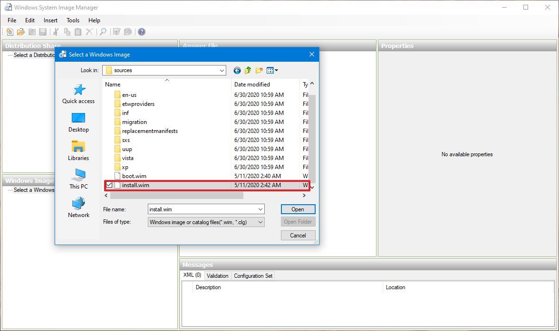Expand the File name dropdown arrow
Image resolution: width=559 pixels, height=331 pixels.
tap(260, 209)
